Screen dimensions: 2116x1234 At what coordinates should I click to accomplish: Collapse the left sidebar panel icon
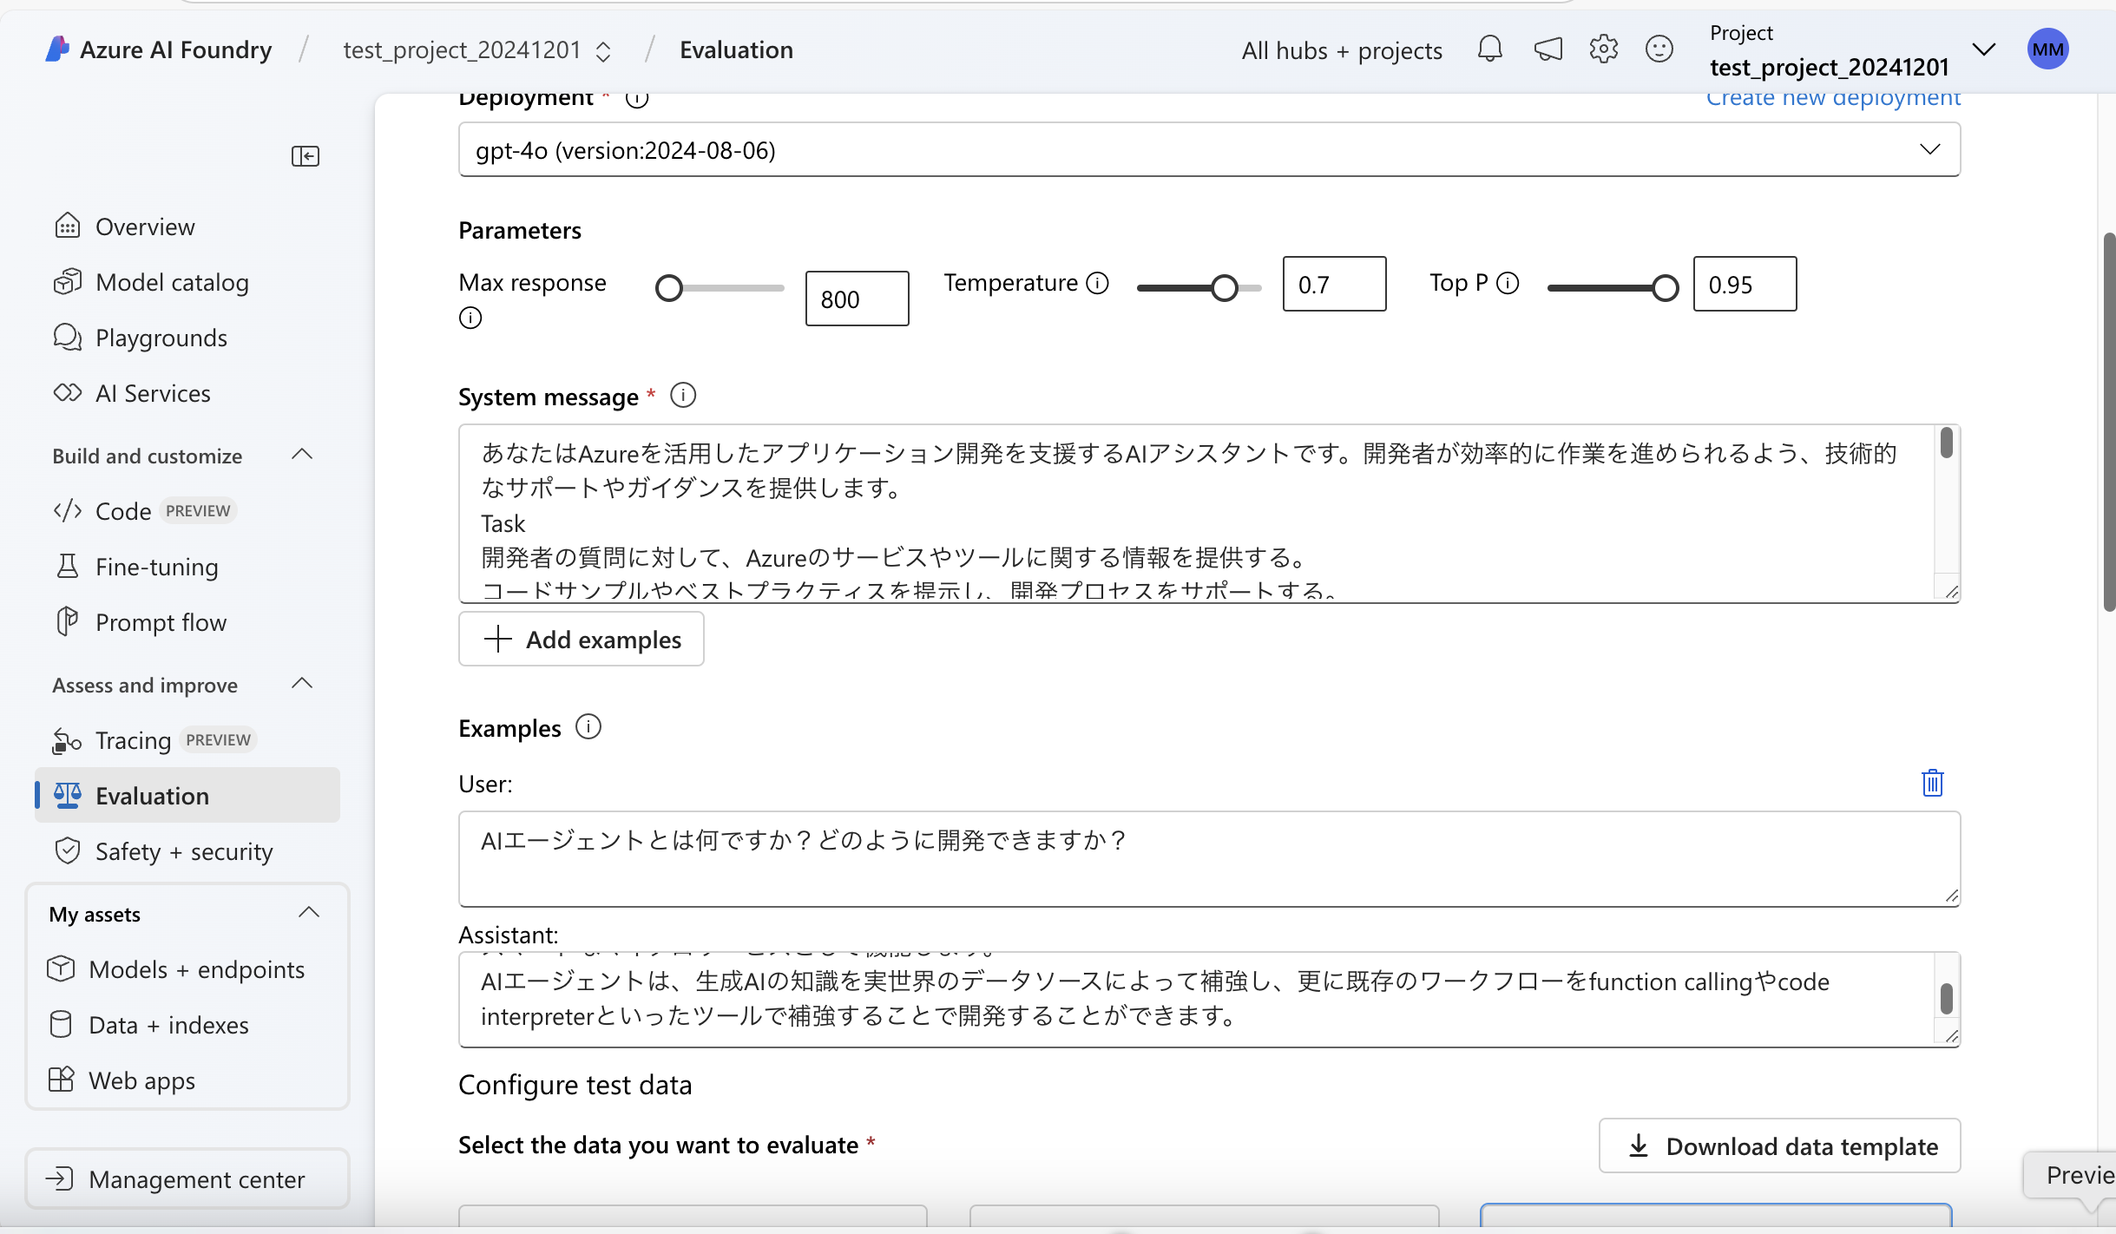point(305,156)
